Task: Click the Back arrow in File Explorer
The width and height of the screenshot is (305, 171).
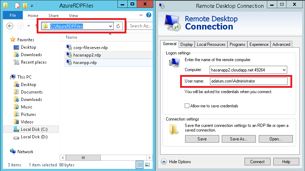Action: coord(10,26)
